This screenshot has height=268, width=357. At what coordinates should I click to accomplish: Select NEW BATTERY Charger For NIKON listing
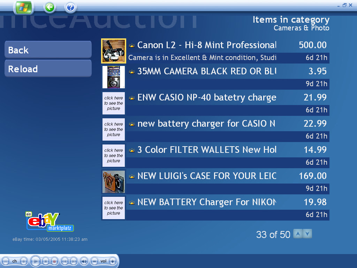(x=207, y=202)
